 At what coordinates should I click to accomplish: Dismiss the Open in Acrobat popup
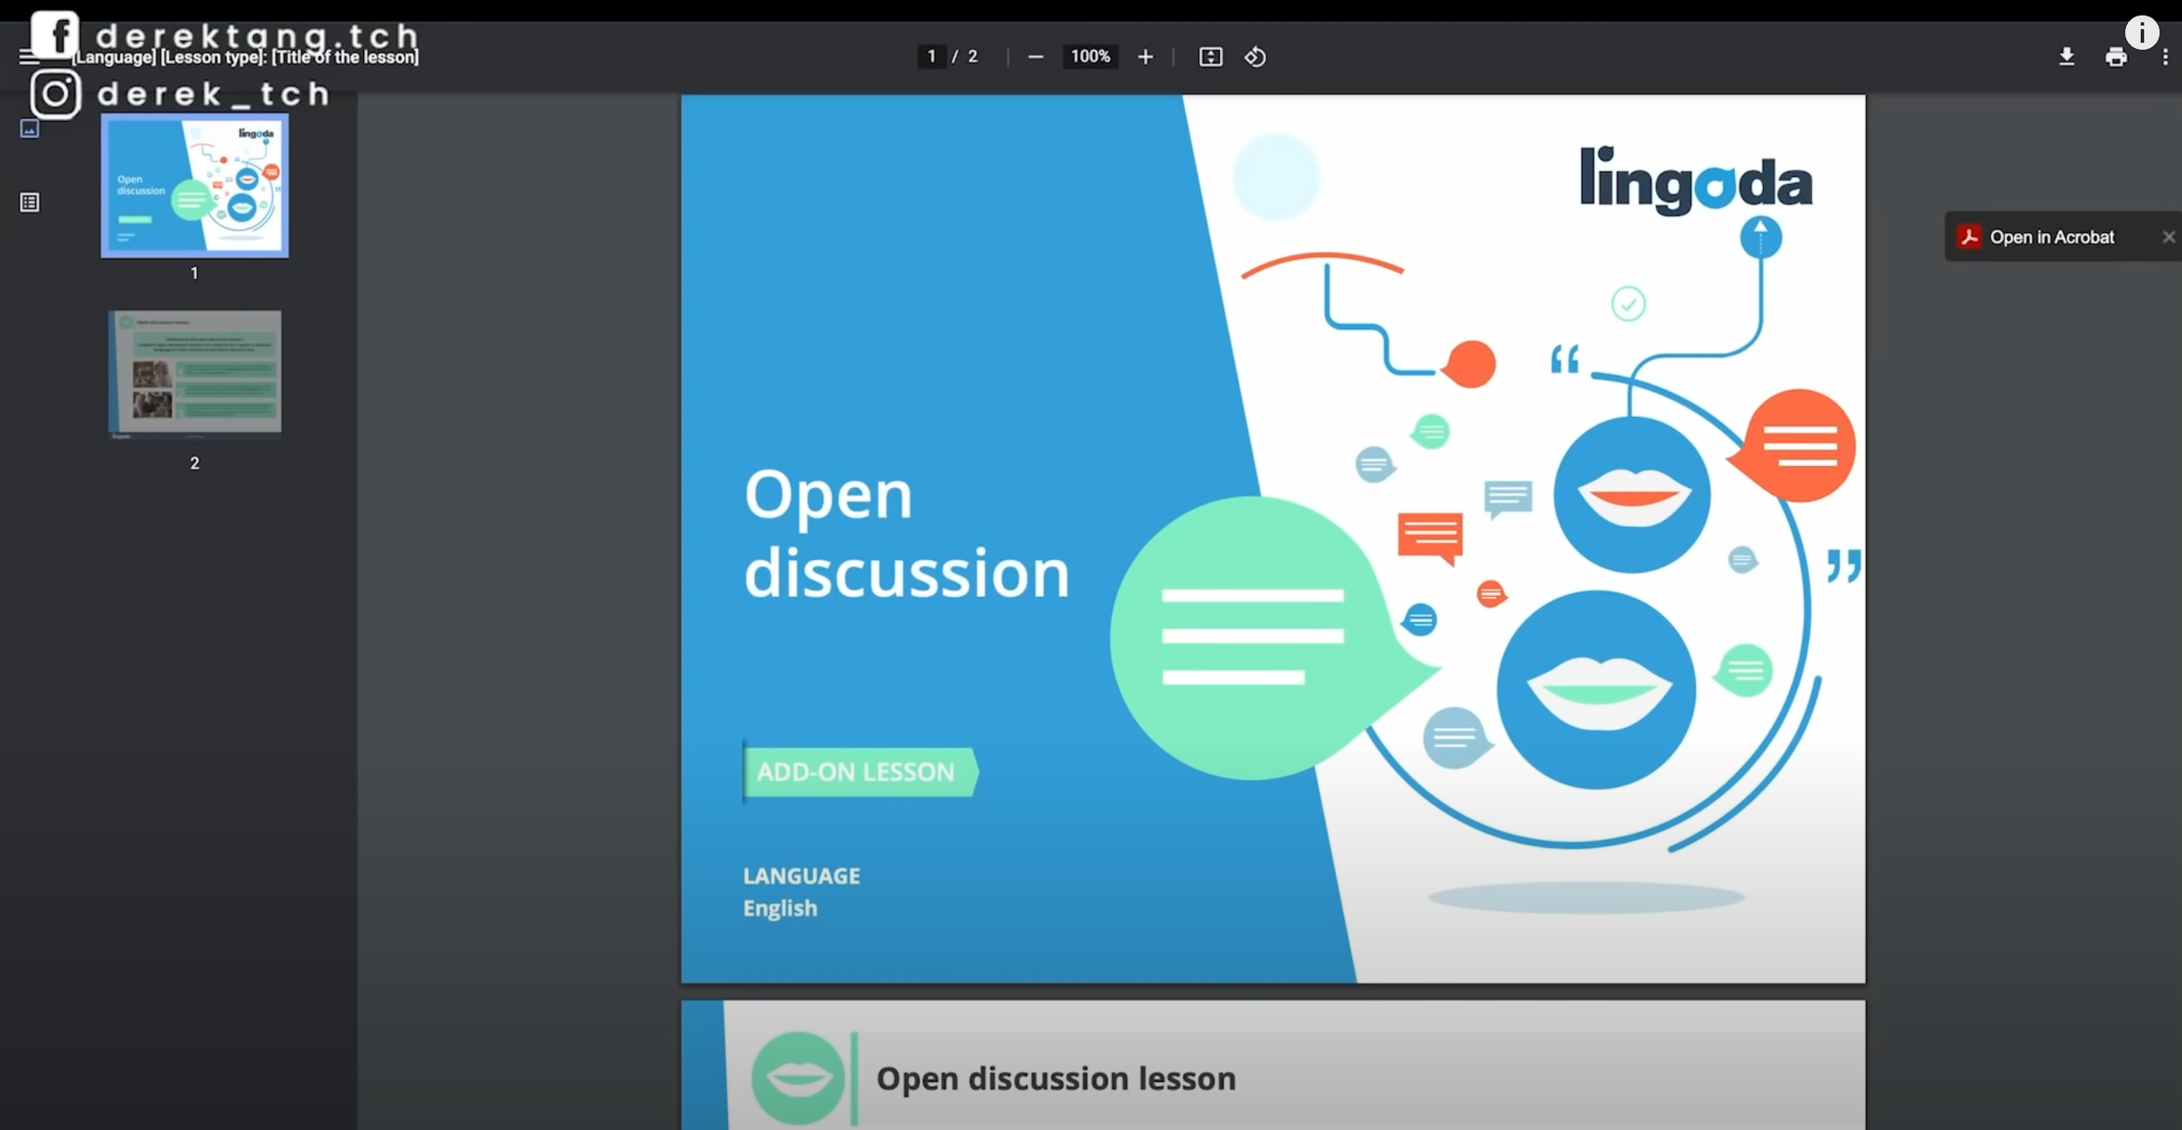pyautogui.click(x=2168, y=236)
